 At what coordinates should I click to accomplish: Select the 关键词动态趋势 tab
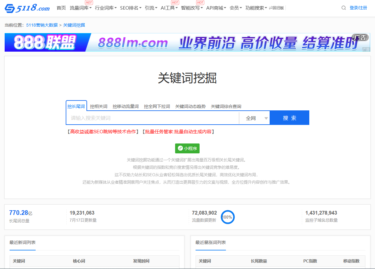[190, 106]
